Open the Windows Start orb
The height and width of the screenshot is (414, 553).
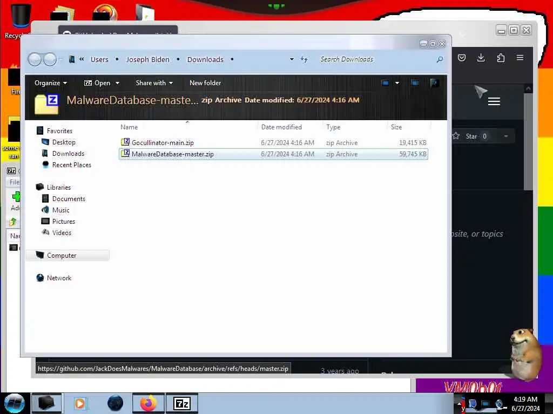point(14,403)
